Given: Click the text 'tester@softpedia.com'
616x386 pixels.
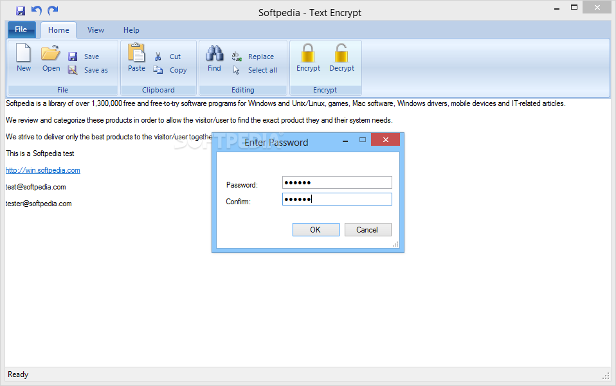Looking at the screenshot, I should (x=39, y=204).
